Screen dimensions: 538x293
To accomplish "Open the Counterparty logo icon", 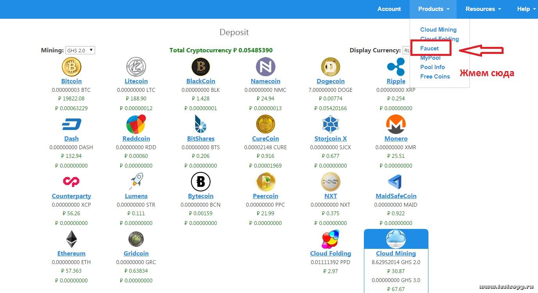I will [x=71, y=182].
